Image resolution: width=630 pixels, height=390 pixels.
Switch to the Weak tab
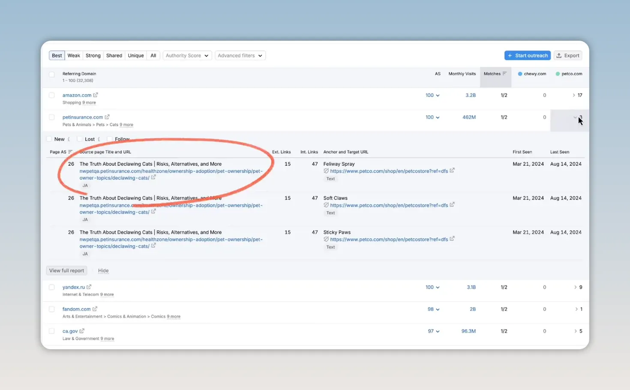click(74, 55)
